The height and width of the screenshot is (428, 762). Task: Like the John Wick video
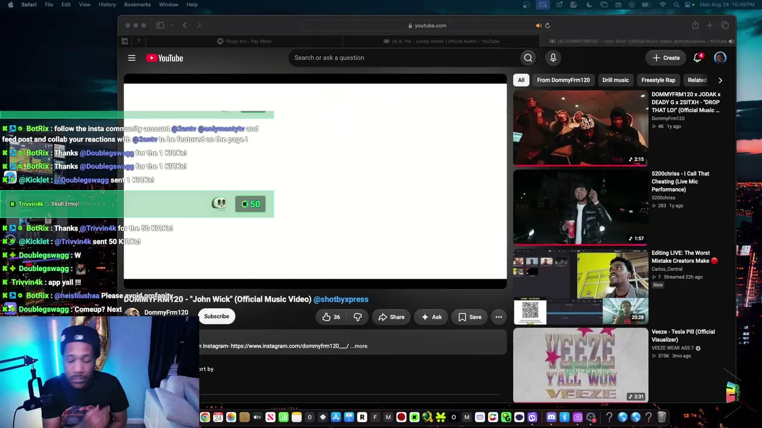[331, 317]
